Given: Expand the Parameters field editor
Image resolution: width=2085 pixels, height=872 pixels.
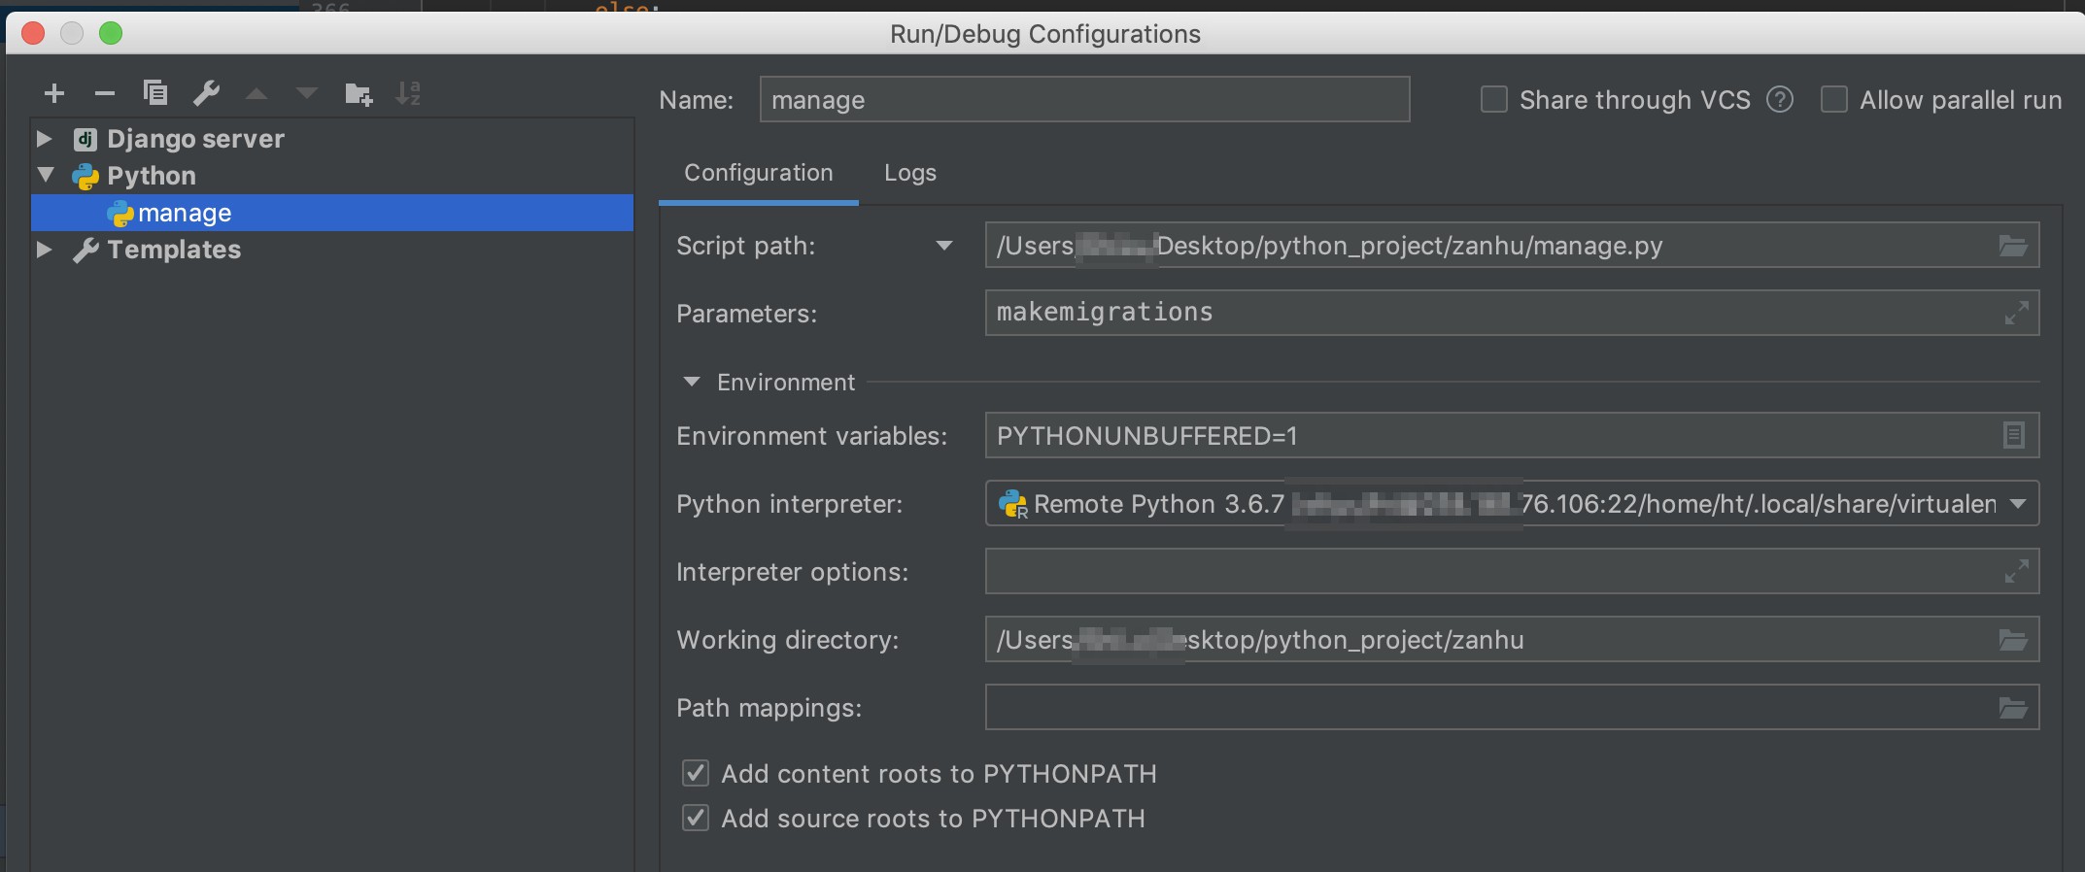Looking at the screenshot, I should [2016, 313].
